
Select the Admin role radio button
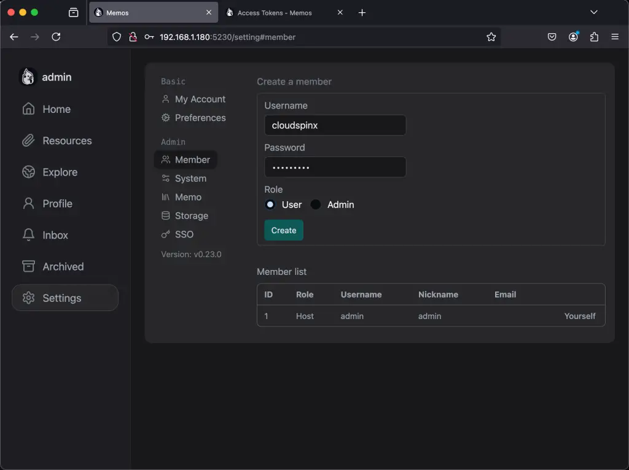pos(315,204)
